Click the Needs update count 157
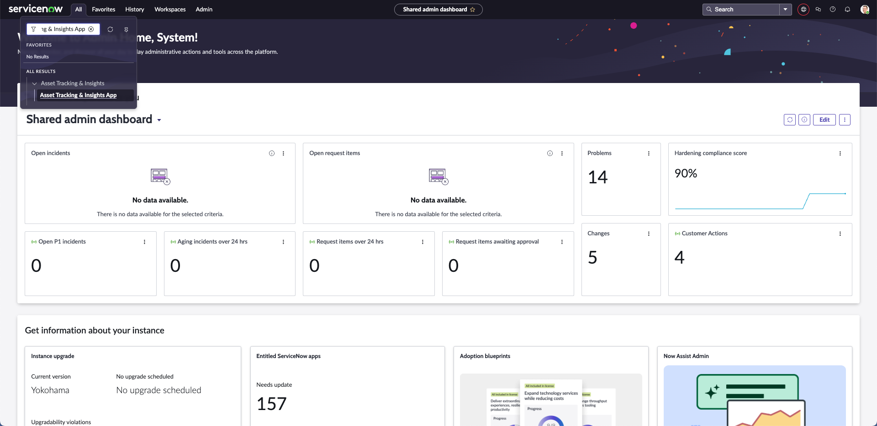 coord(272,404)
